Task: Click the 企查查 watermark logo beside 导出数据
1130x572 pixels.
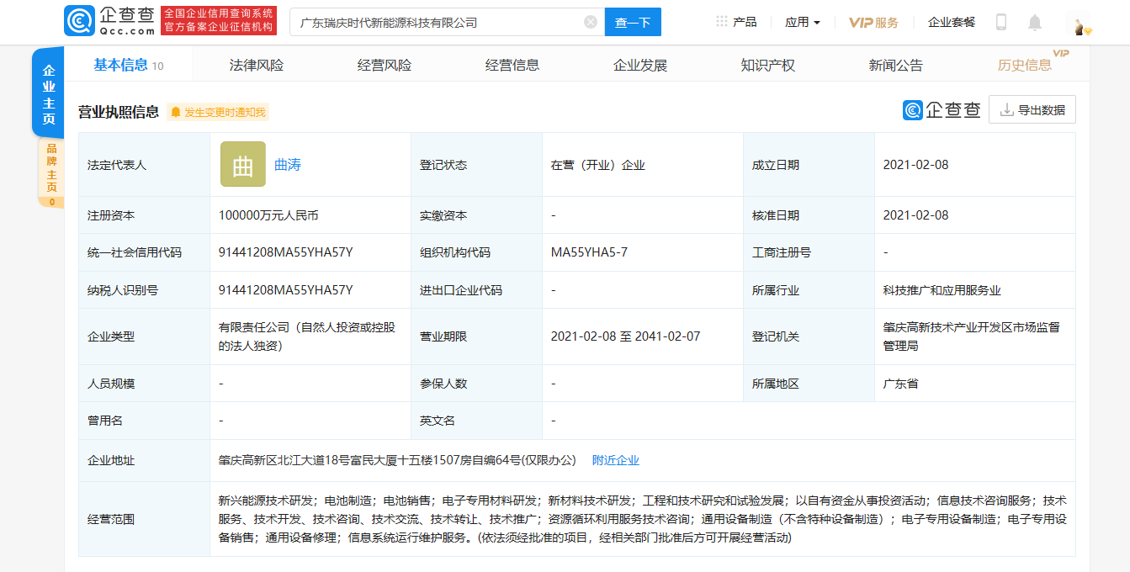Action: 942,109
